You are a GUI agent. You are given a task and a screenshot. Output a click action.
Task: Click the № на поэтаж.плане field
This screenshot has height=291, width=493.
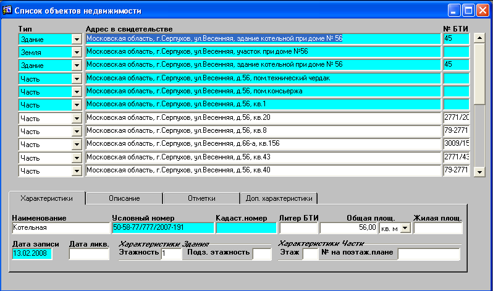[429, 253]
